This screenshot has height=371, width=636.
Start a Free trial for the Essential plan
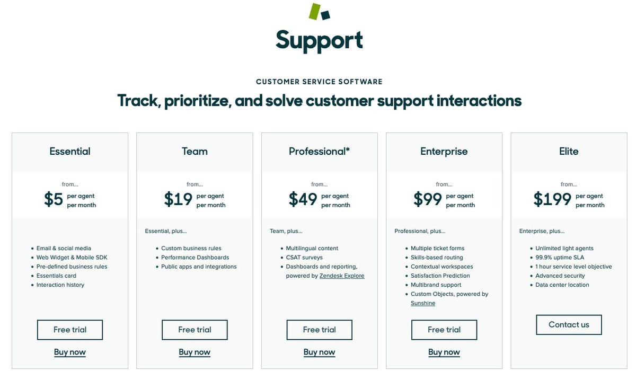click(x=69, y=330)
